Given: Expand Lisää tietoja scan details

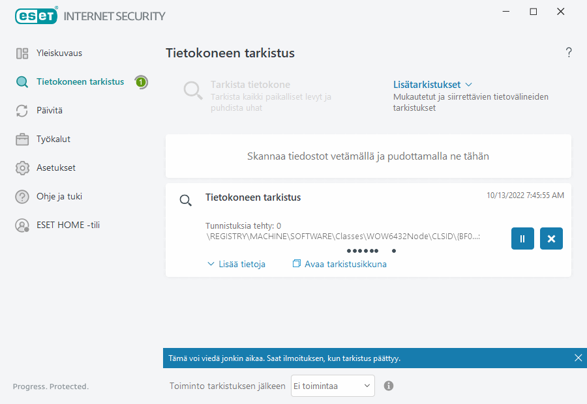Looking at the screenshot, I should [236, 264].
